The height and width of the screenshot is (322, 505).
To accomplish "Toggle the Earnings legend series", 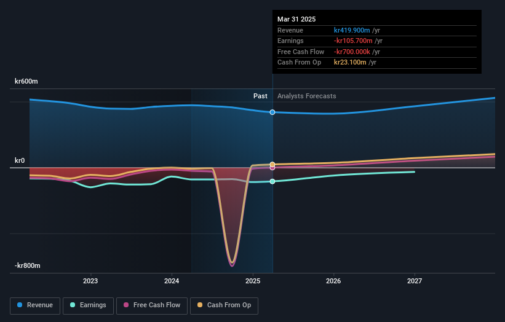I will click(x=88, y=305).
